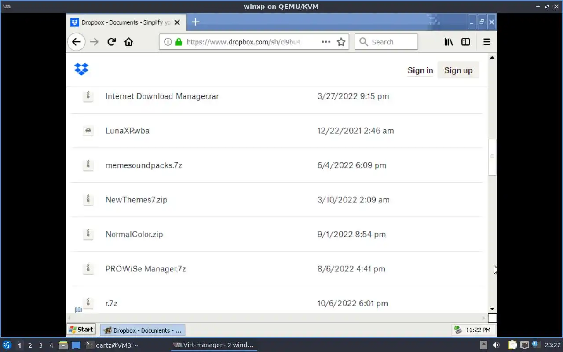
Task: Click the host volume speaker icon
Action: [x=496, y=345]
